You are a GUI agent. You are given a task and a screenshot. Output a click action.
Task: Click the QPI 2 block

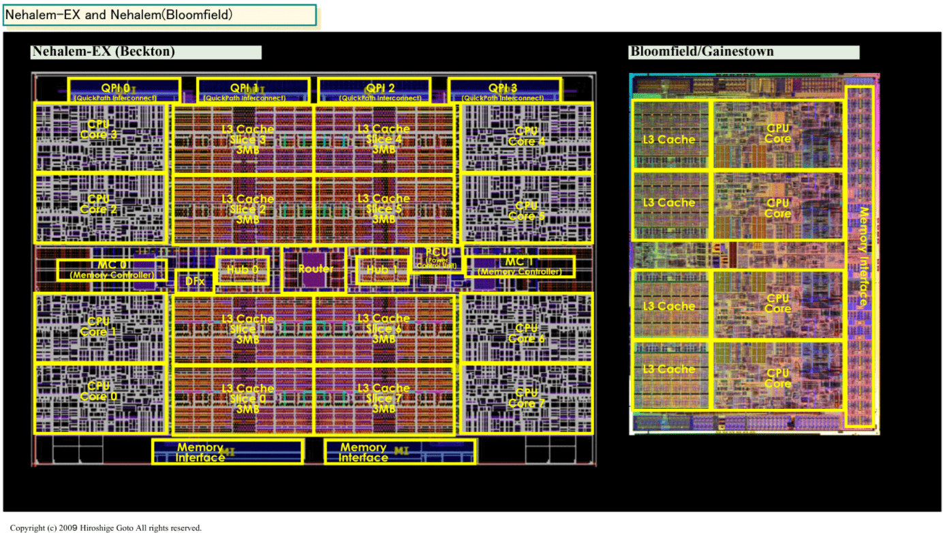pyautogui.click(x=374, y=90)
